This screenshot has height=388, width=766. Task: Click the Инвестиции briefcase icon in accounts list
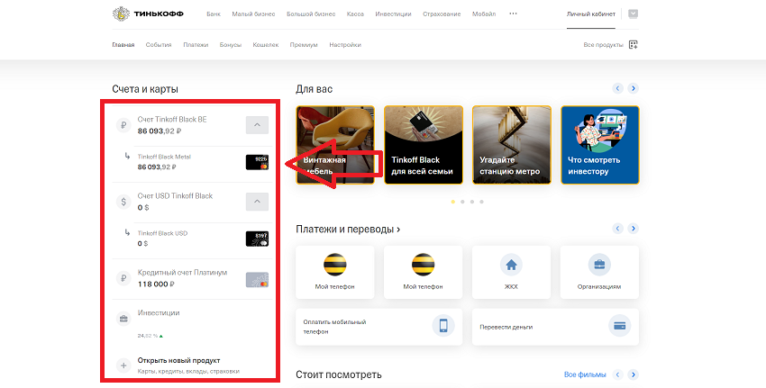[x=124, y=318]
